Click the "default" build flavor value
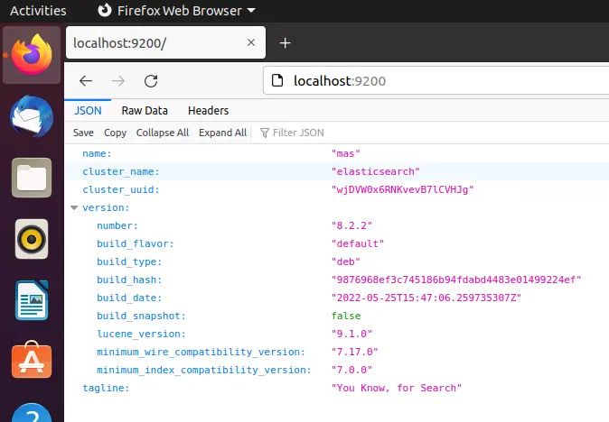 [358, 243]
